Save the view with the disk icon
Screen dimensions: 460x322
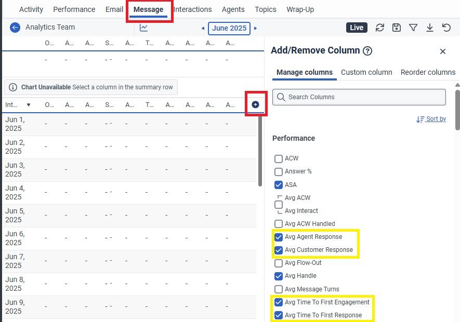click(397, 28)
